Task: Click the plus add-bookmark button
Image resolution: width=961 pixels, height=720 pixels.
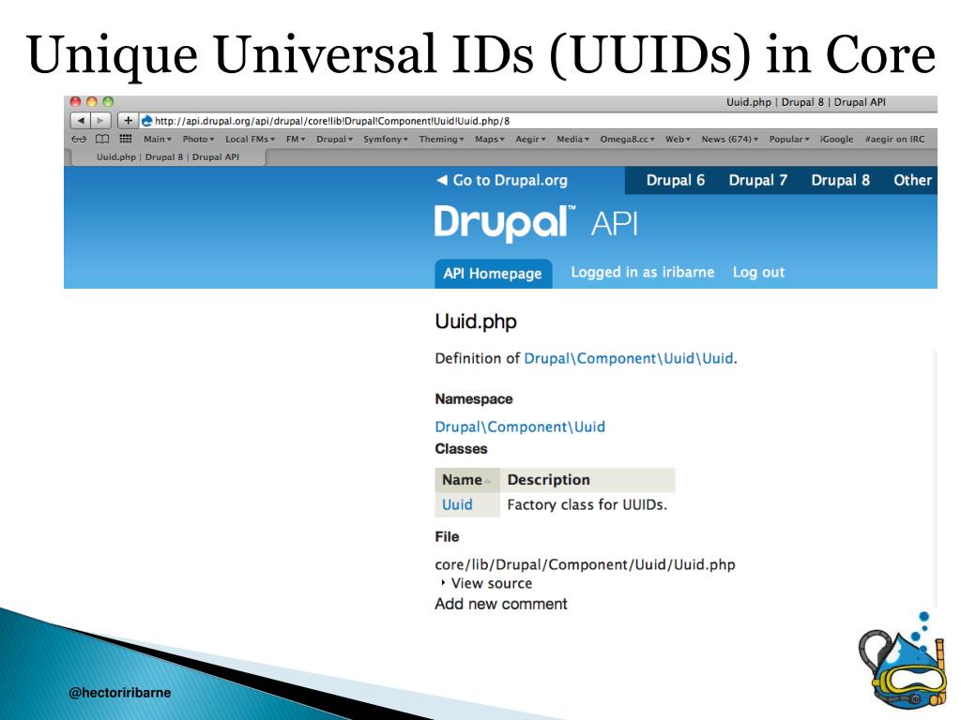Action: coord(128,121)
